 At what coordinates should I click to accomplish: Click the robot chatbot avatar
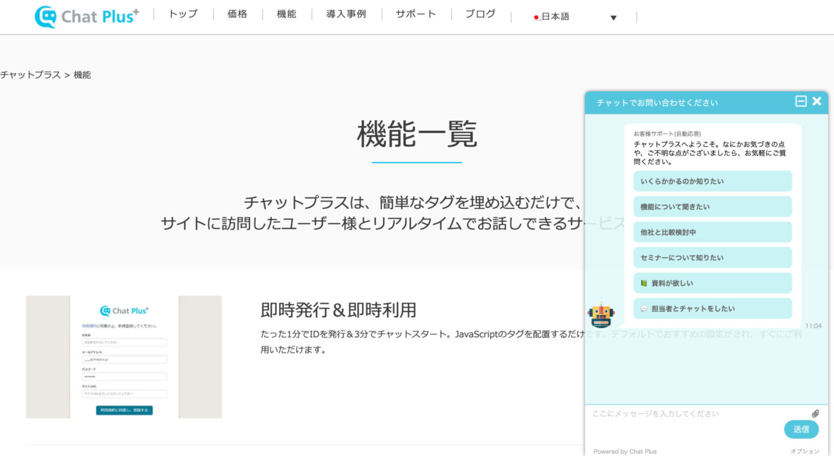tap(601, 315)
